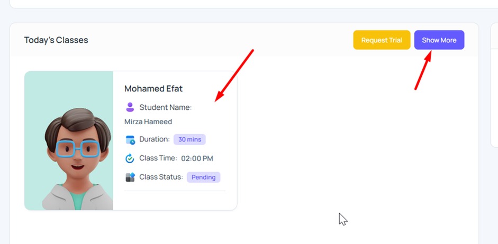The image size is (498, 244).
Task: Click the avatar's blue glasses
Action: [x=78, y=149]
